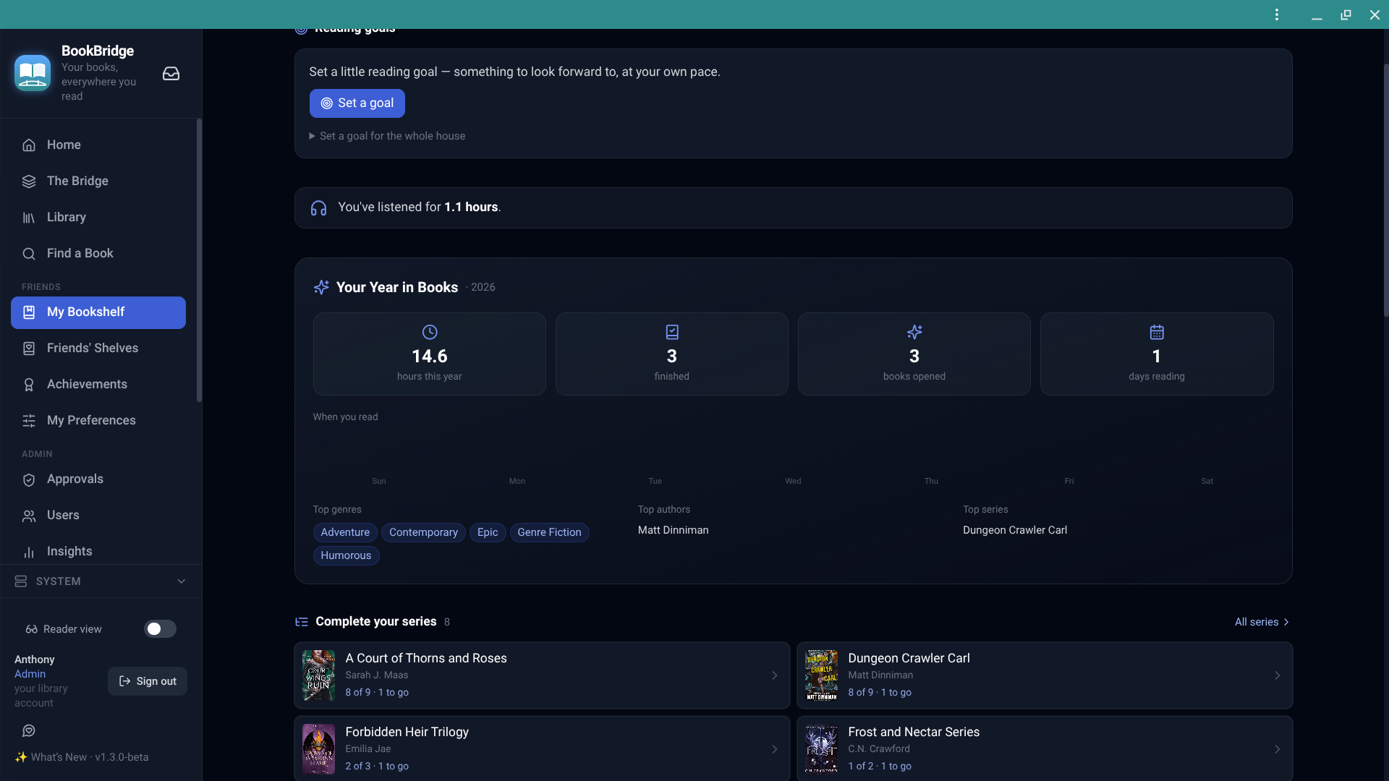Click the clock icon above hours this year
Image resolution: width=1389 pixels, height=781 pixels.
(x=430, y=332)
